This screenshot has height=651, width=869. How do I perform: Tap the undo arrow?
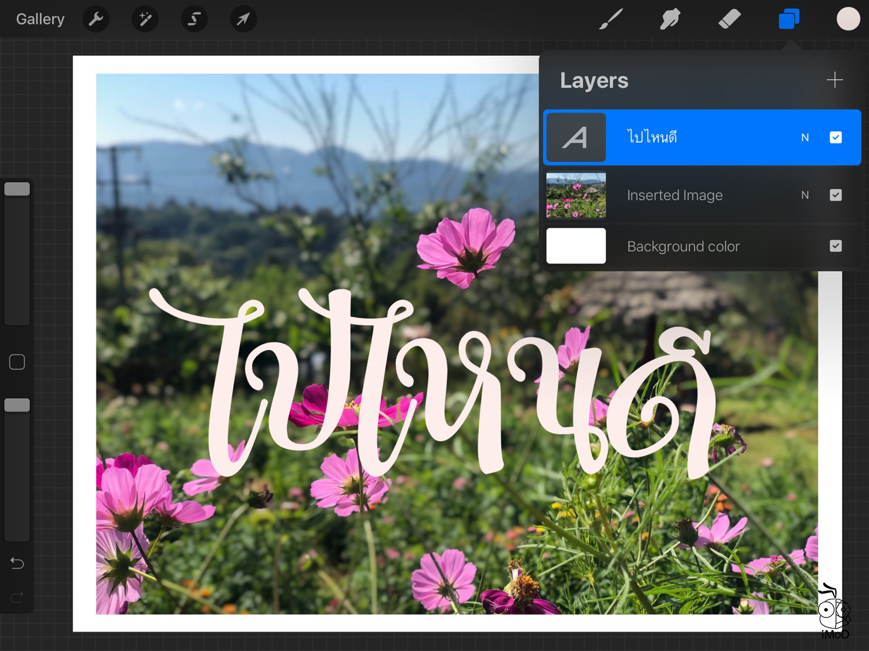[x=16, y=563]
